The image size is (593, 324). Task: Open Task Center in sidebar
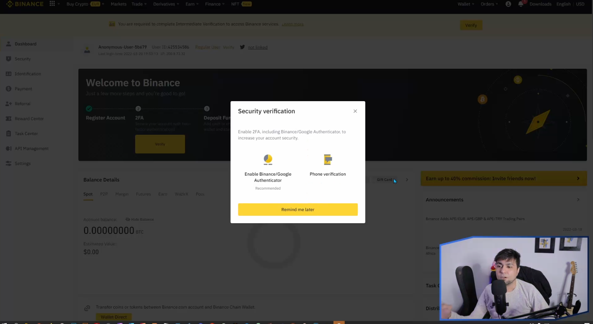pyautogui.click(x=26, y=134)
